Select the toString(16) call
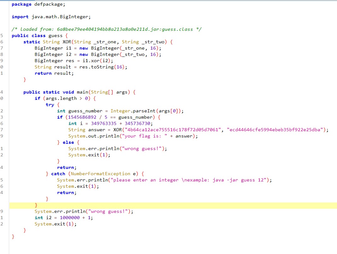 click(106, 67)
